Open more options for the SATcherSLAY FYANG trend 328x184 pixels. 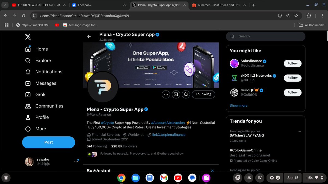299,132
